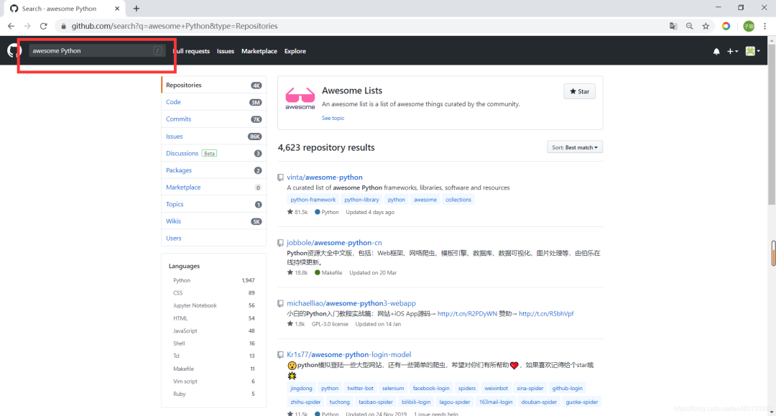Open GitHub notifications bell icon

coord(716,51)
